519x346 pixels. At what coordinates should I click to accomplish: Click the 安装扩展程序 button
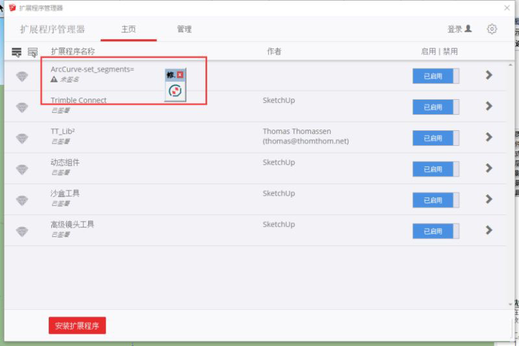[x=77, y=325]
